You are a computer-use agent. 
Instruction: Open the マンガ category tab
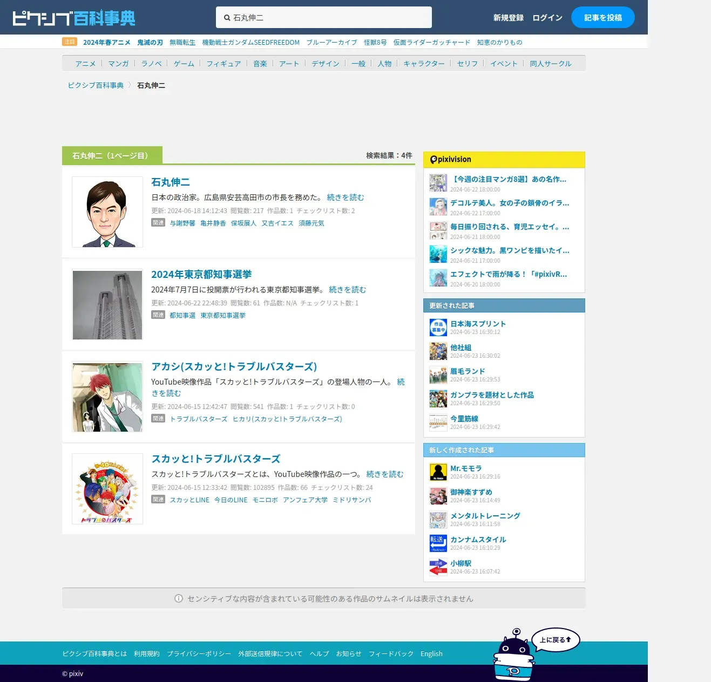(x=118, y=64)
